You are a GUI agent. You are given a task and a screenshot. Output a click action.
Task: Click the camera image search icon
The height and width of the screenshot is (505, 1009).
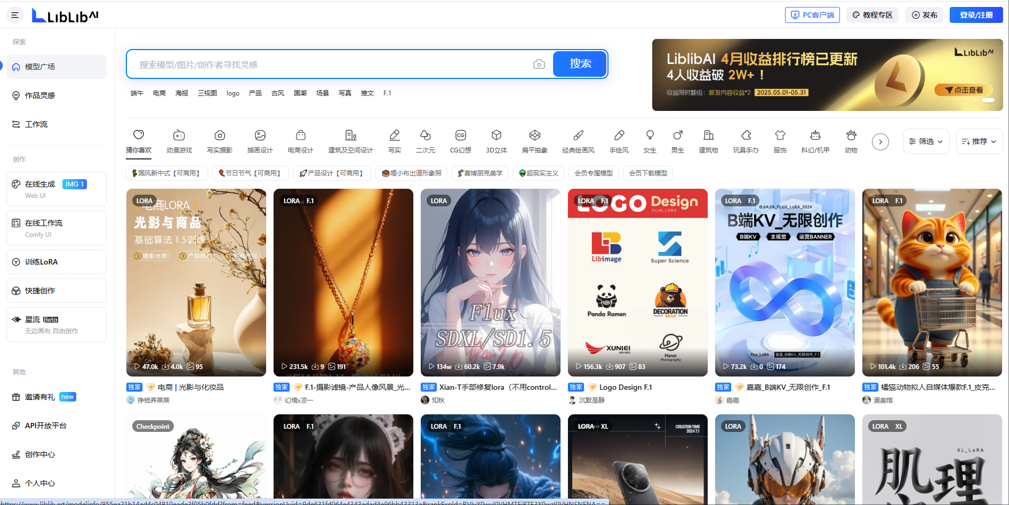pyautogui.click(x=539, y=65)
